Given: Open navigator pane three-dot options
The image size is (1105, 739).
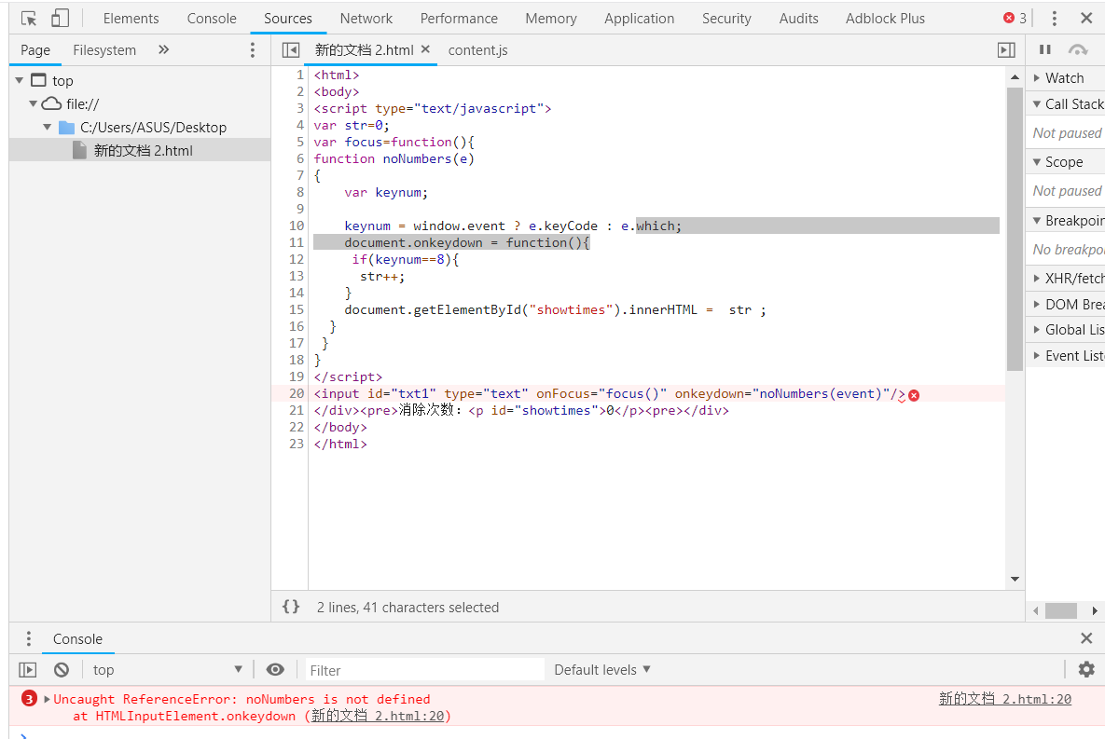Looking at the screenshot, I should pos(253,49).
